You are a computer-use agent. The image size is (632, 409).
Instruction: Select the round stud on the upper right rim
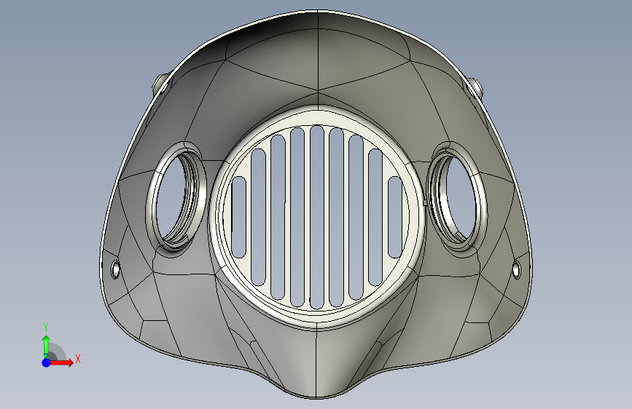point(475,87)
